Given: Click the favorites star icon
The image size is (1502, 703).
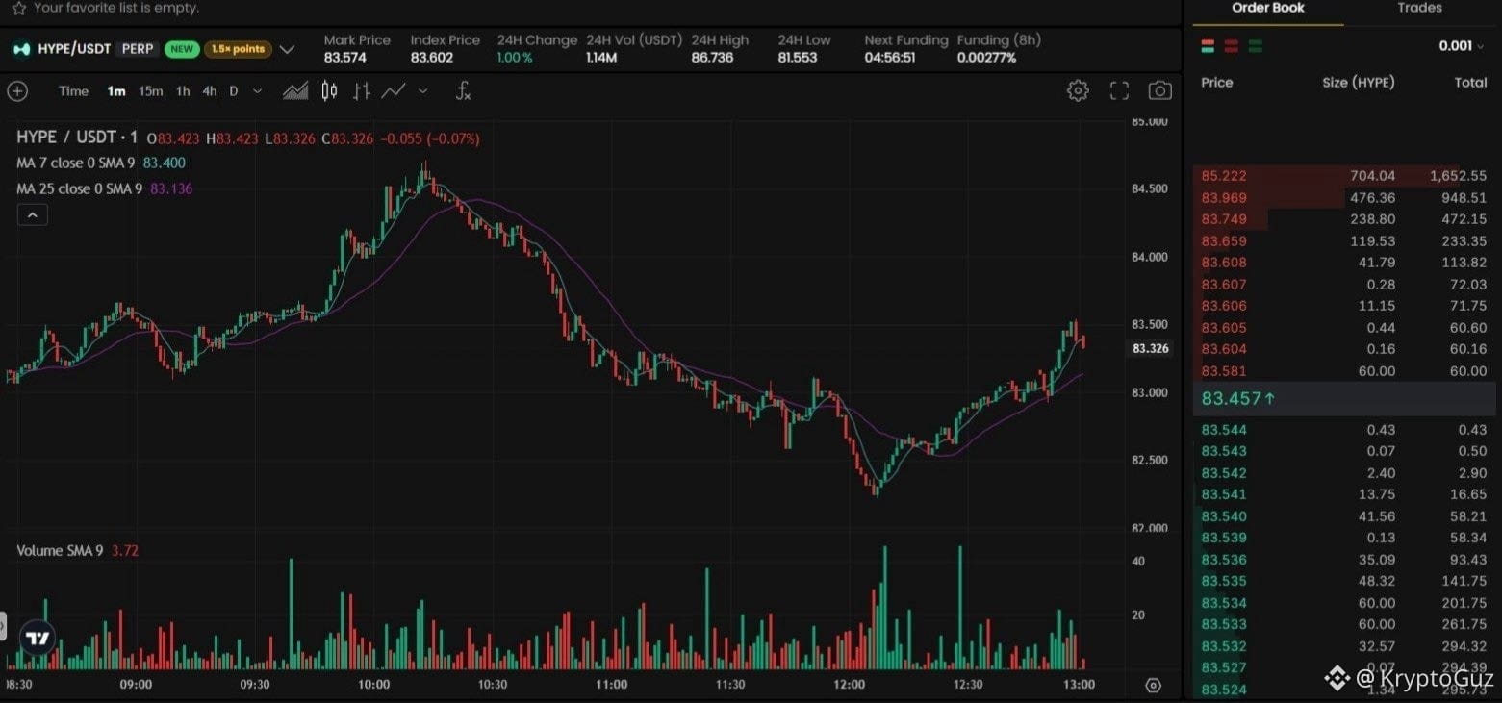Looking at the screenshot, I should coord(18,8).
